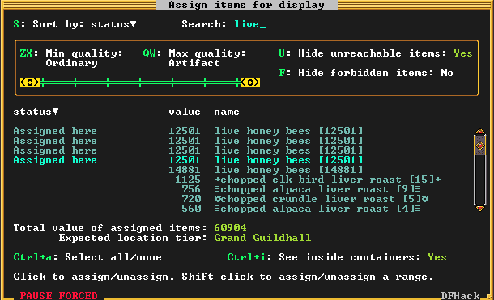Click value '1125' in the list
Screen dimensions: 494x300
tap(188, 180)
